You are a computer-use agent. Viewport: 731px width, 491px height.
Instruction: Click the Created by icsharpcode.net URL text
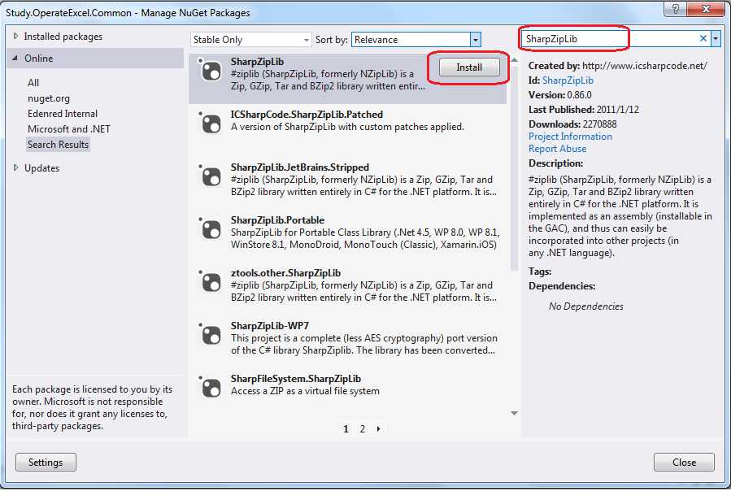click(x=644, y=66)
